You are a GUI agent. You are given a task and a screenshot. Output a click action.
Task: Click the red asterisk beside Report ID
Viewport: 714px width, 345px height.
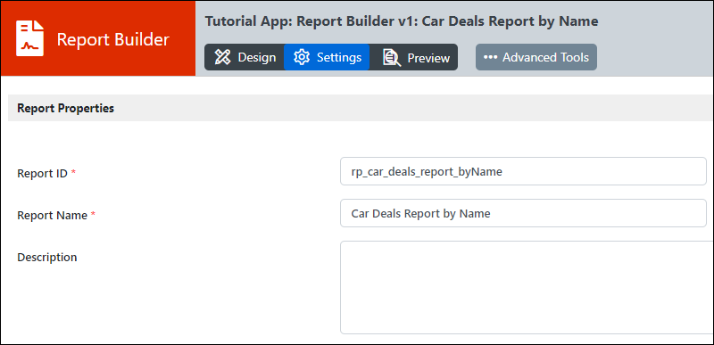(x=73, y=172)
